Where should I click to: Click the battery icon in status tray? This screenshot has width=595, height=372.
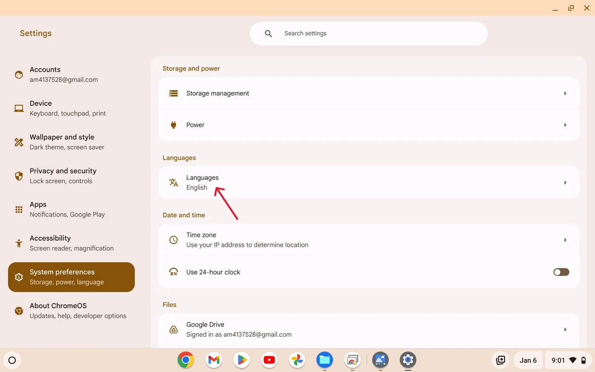[584, 360]
